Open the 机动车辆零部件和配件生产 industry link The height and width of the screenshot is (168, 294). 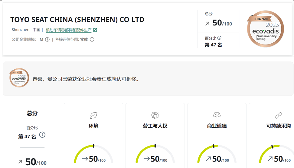coord(69,30)
